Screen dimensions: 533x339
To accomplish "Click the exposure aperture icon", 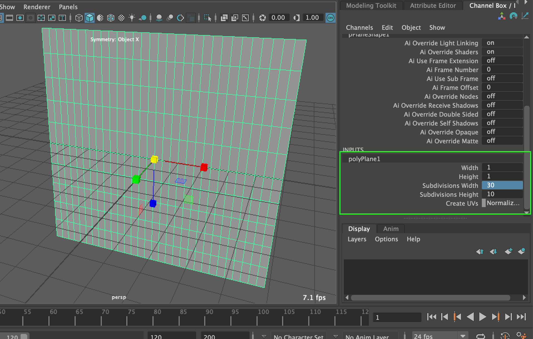I will point(262,18).
